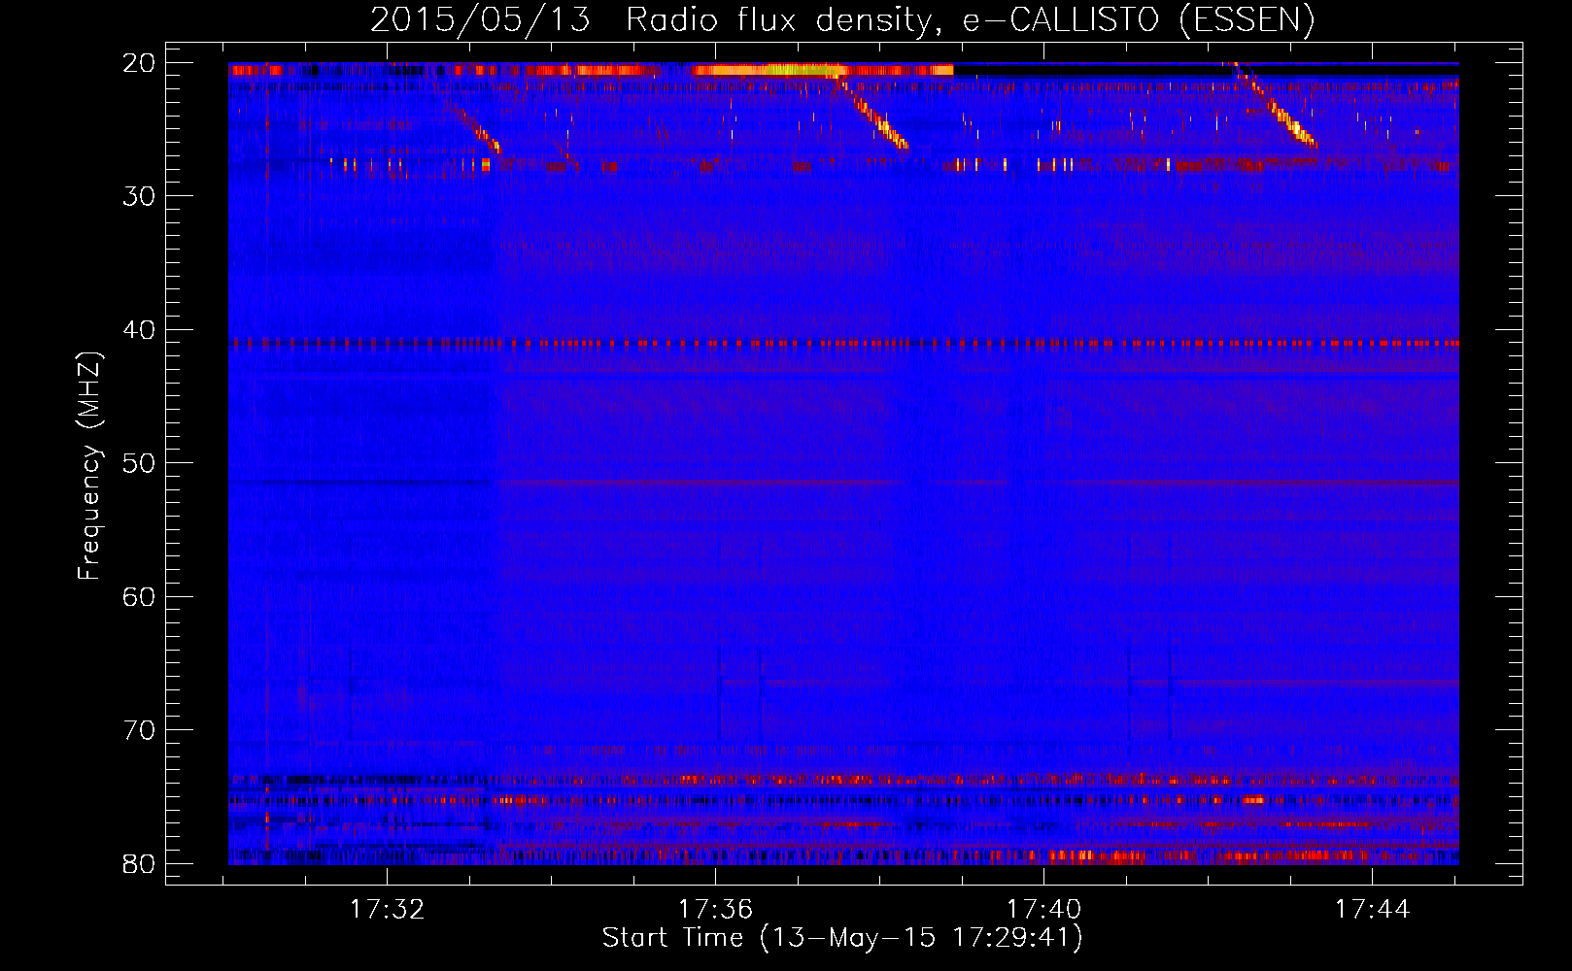Click the 50 MHz frequency tick label

point(139,463)
